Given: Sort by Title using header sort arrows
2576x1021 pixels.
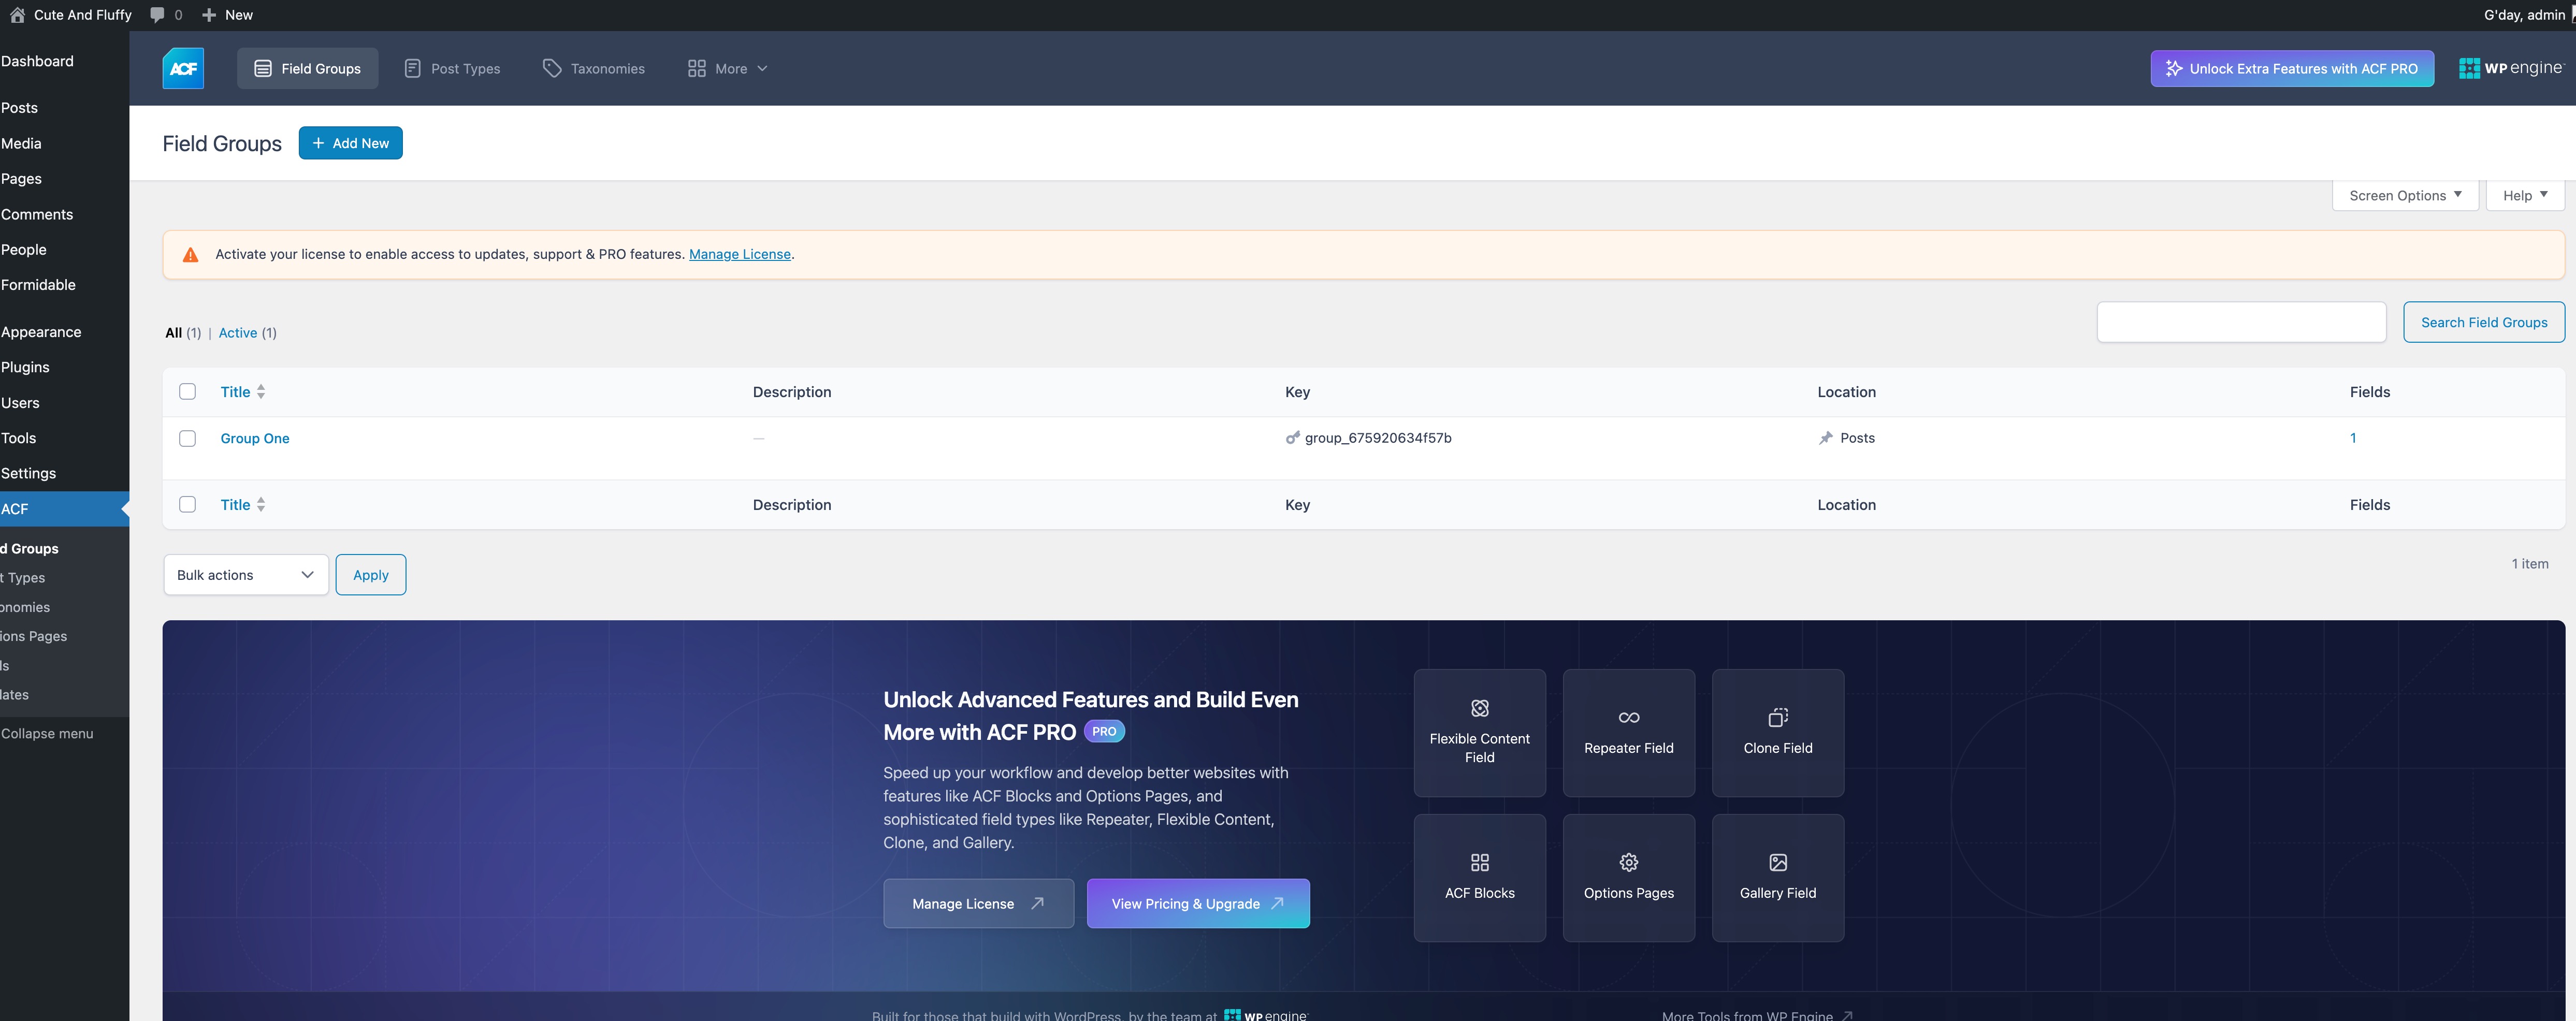Looking at the screenshot, I should pyautogui.click(x=260, y=391).
